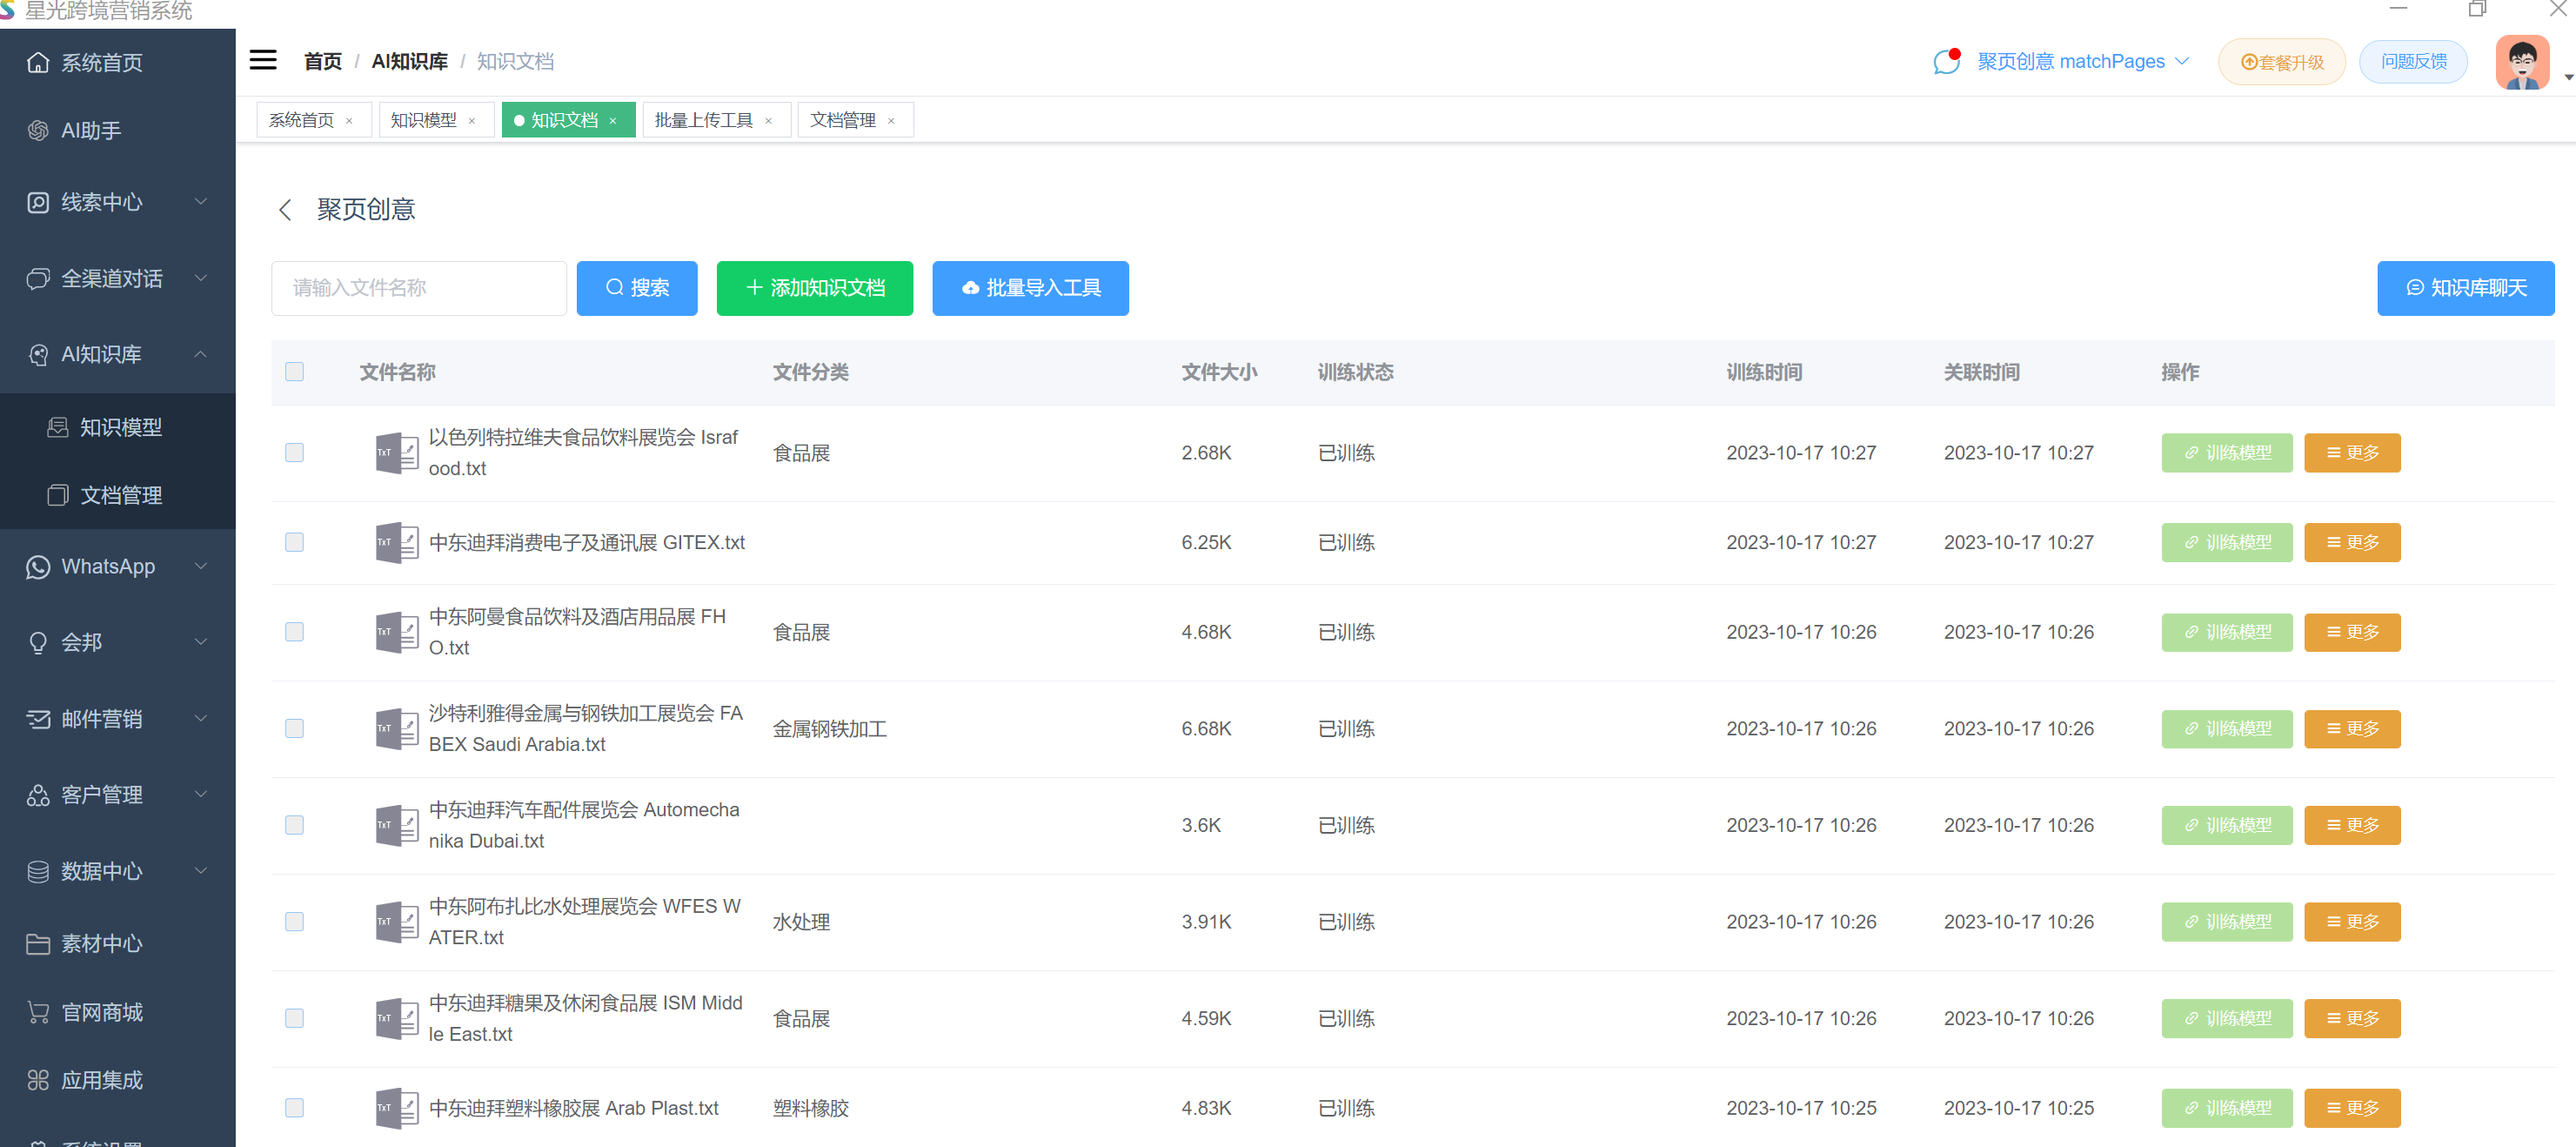Viewport: 2576px width, 1147px height.
Task: Check the row for FABEX Saudi Arabia.txt
Action: pyautogui.click(x=294, y=729)
